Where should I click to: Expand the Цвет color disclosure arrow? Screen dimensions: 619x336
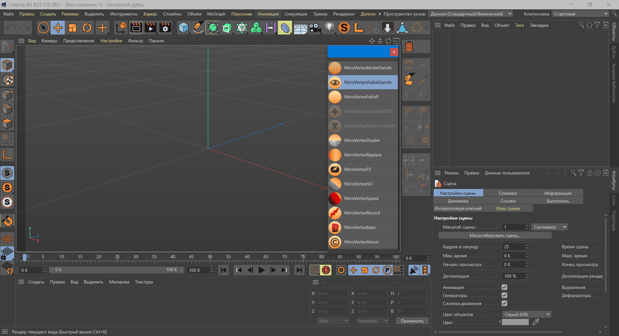(500, 321)
